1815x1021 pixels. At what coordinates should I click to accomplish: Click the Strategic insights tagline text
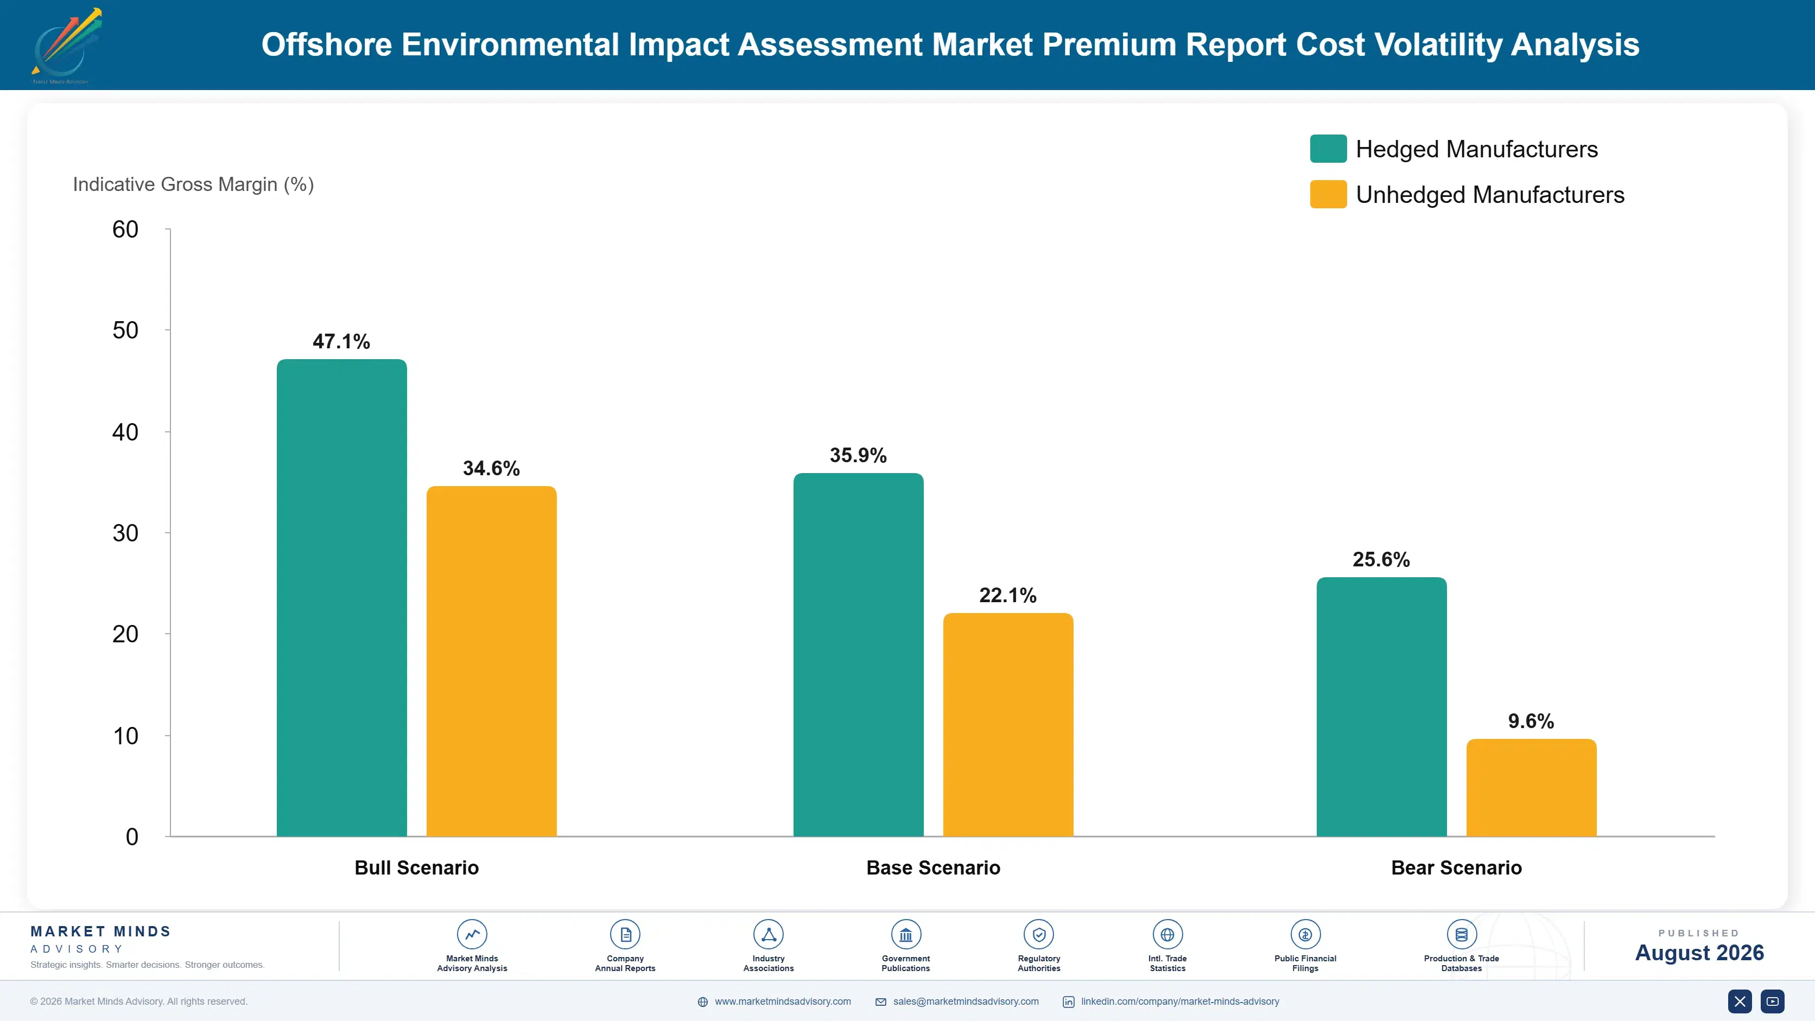click(x=147, y=965)
